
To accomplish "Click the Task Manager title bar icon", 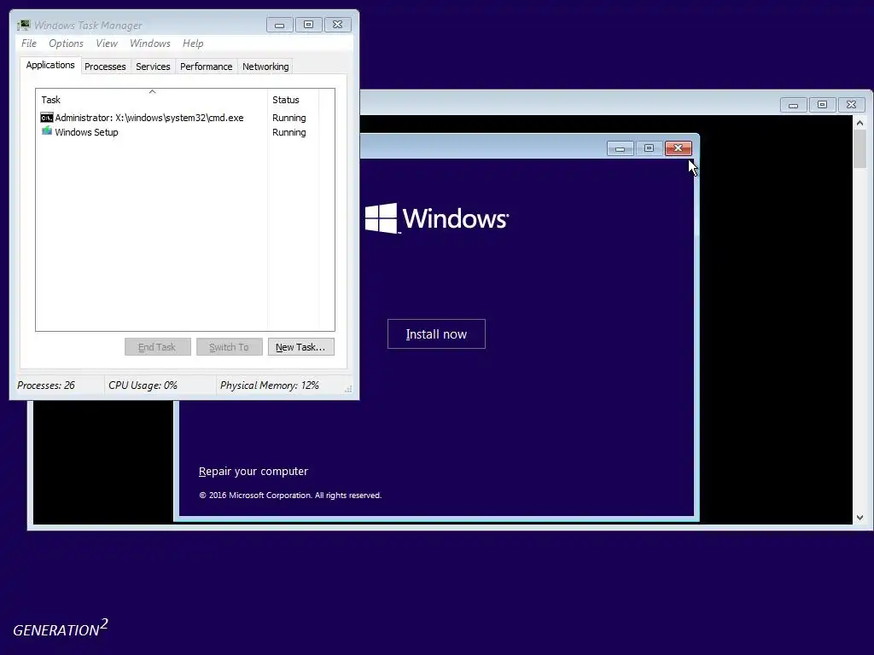I will click(23, 25).
